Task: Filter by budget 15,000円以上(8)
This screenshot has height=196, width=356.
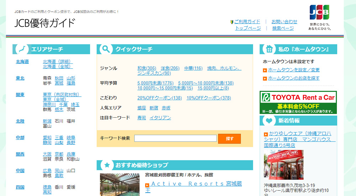Action: [x=213, y=88]
